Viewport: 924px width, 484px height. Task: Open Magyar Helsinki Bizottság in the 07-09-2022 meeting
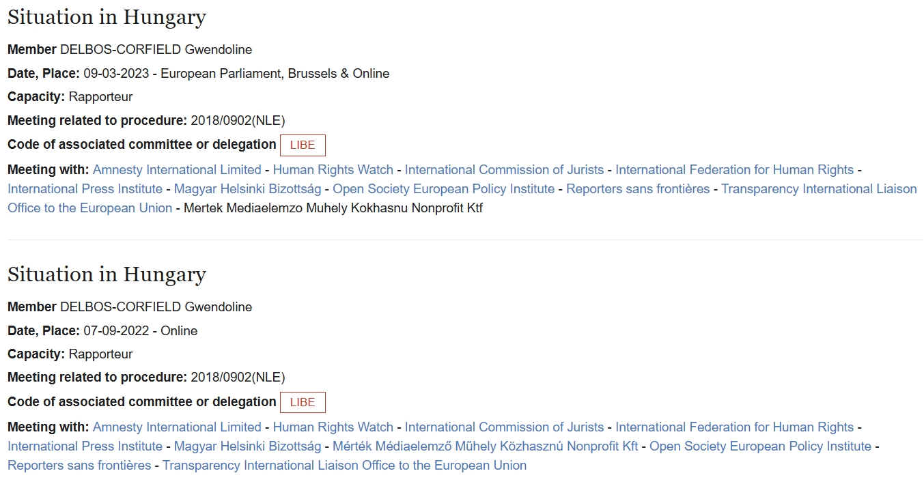coord(247,446)
